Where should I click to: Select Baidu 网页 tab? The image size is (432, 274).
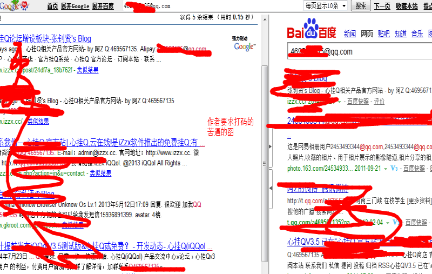[367, 34]
